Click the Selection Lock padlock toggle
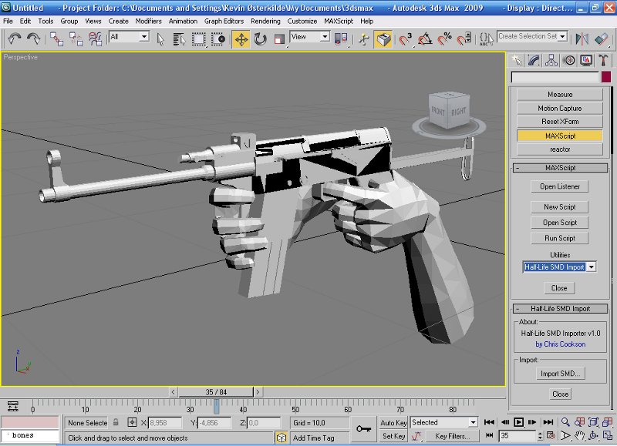617x446 pixels. click(116, 422)
